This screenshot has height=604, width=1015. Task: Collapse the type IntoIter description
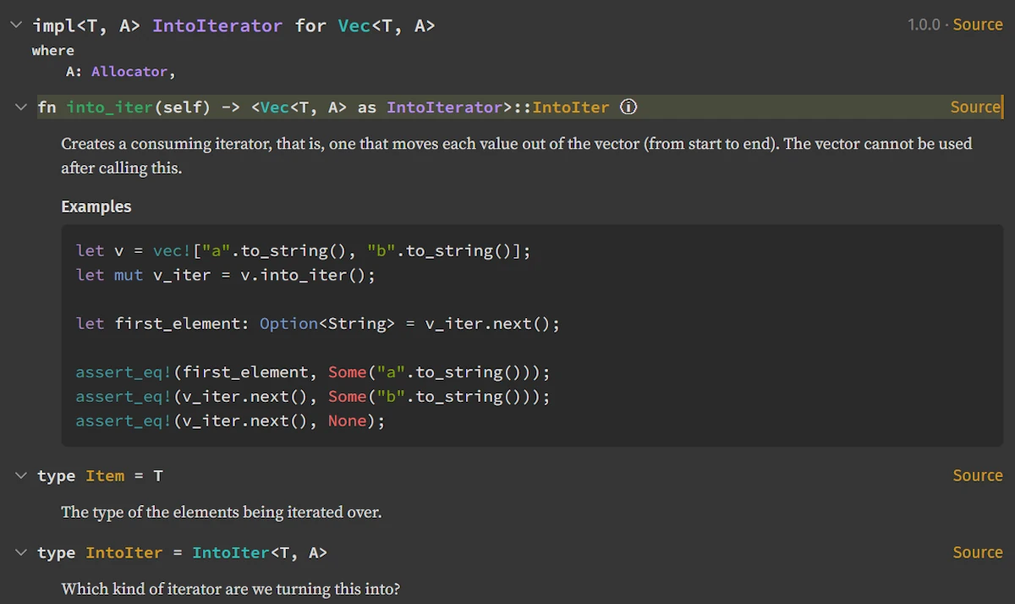(20, 552)
